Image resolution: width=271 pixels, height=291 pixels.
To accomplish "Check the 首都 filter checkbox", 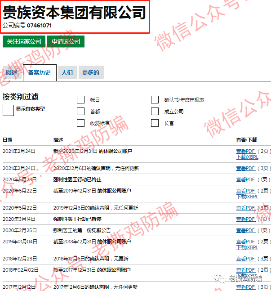I will 81,112.
